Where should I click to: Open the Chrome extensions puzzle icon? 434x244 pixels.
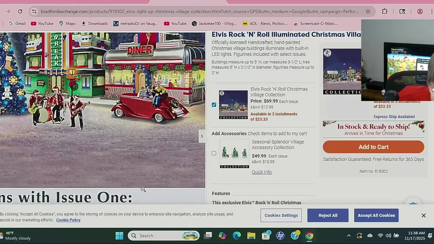[x=384, y=12]
